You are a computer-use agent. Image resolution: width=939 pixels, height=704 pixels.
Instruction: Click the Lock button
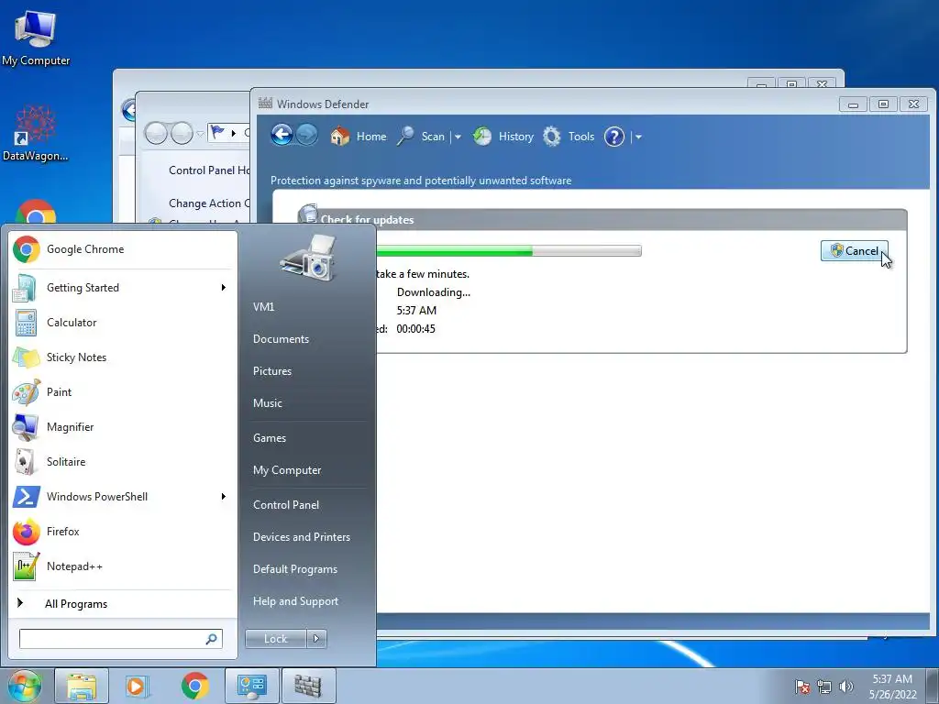click(x=275, y=639)
